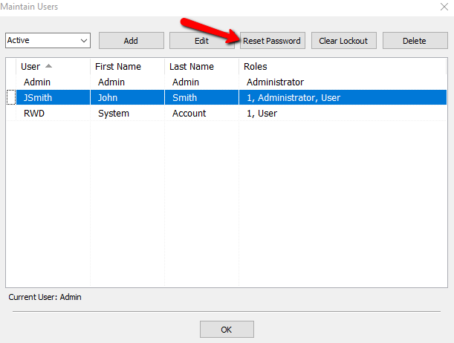Sort by the Roles column header
The width and height of the screenshot is (454, 343).
[343, 67]
